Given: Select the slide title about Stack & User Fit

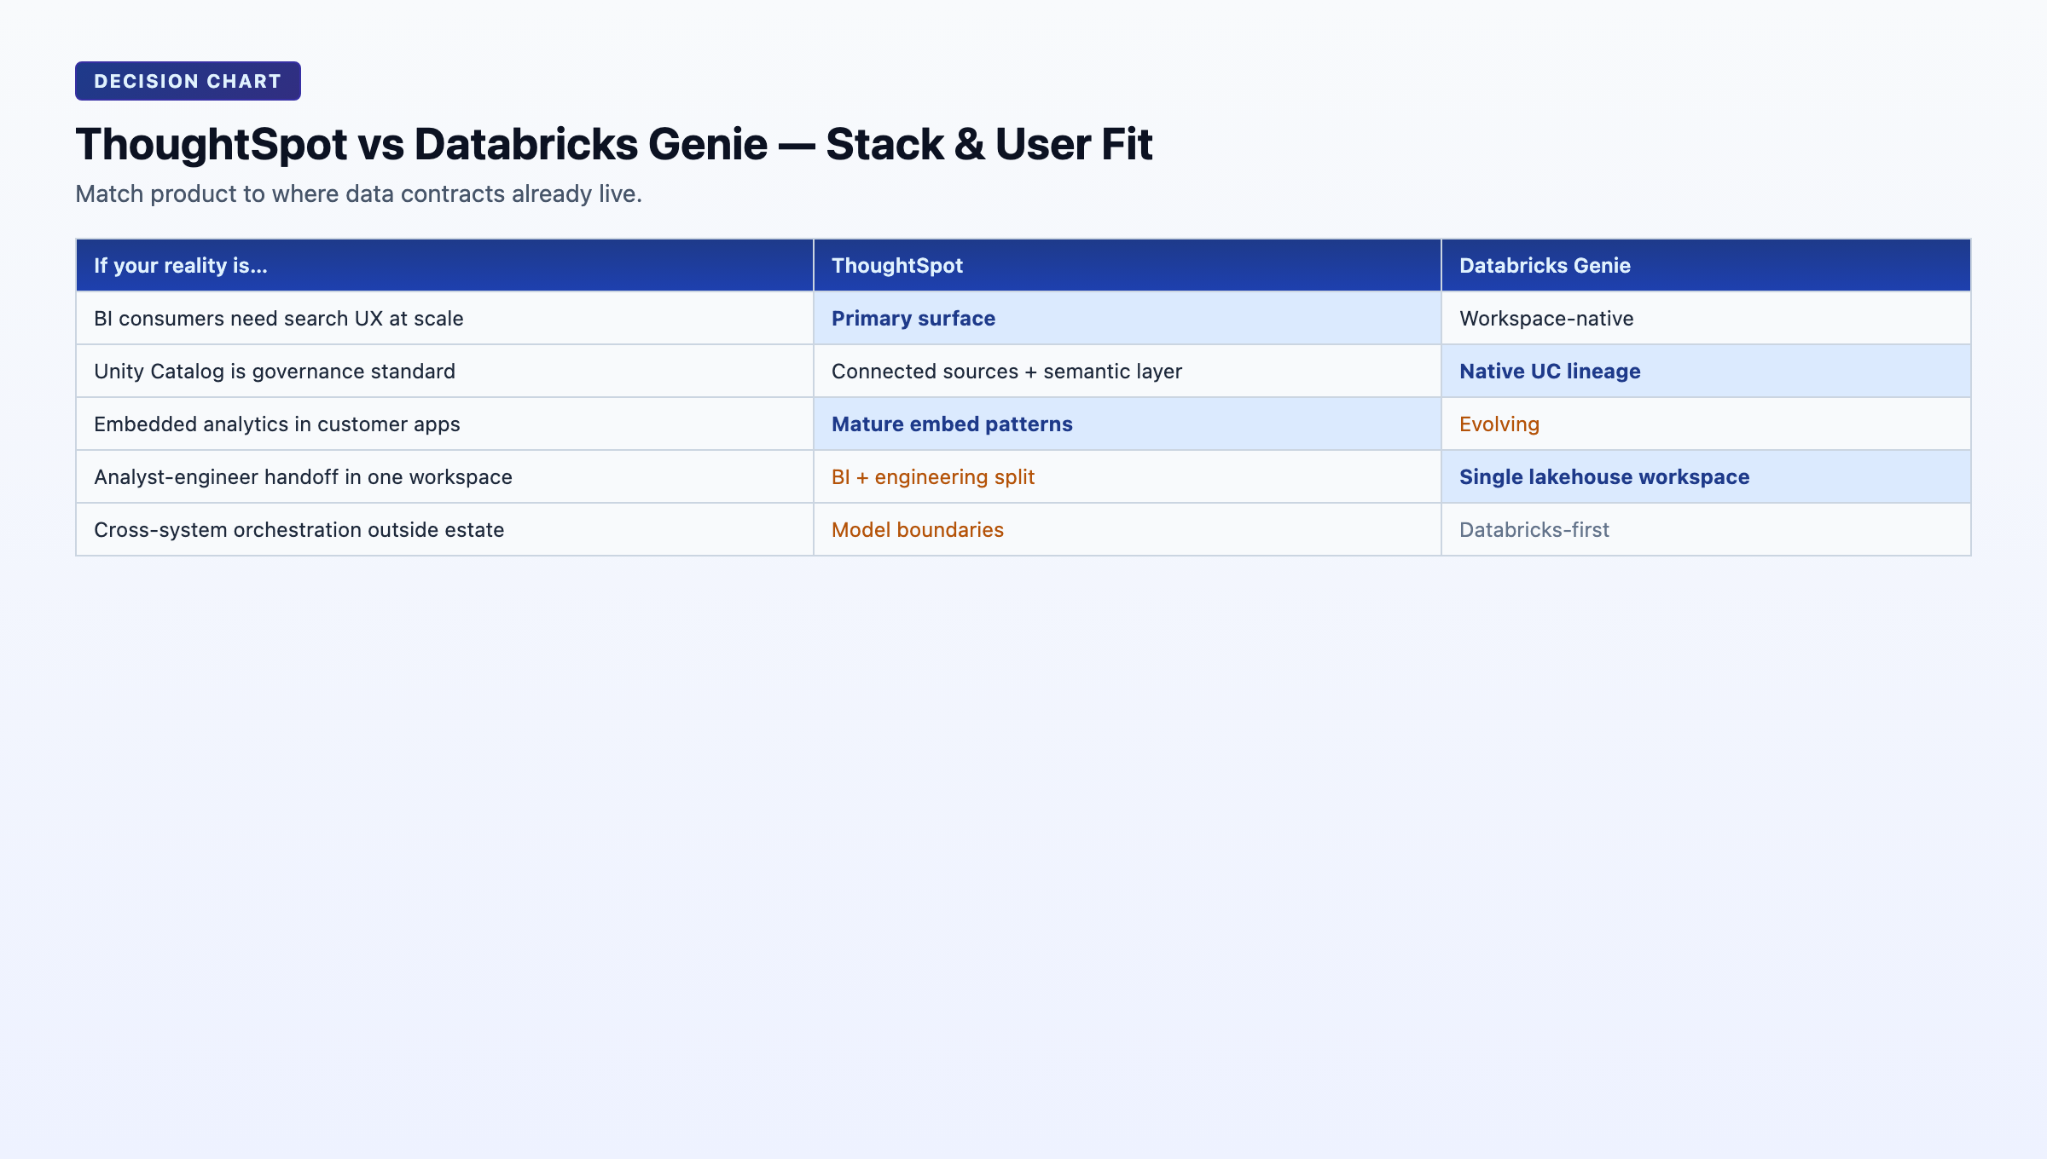Looking at the screenshot, I should point(614,144).
